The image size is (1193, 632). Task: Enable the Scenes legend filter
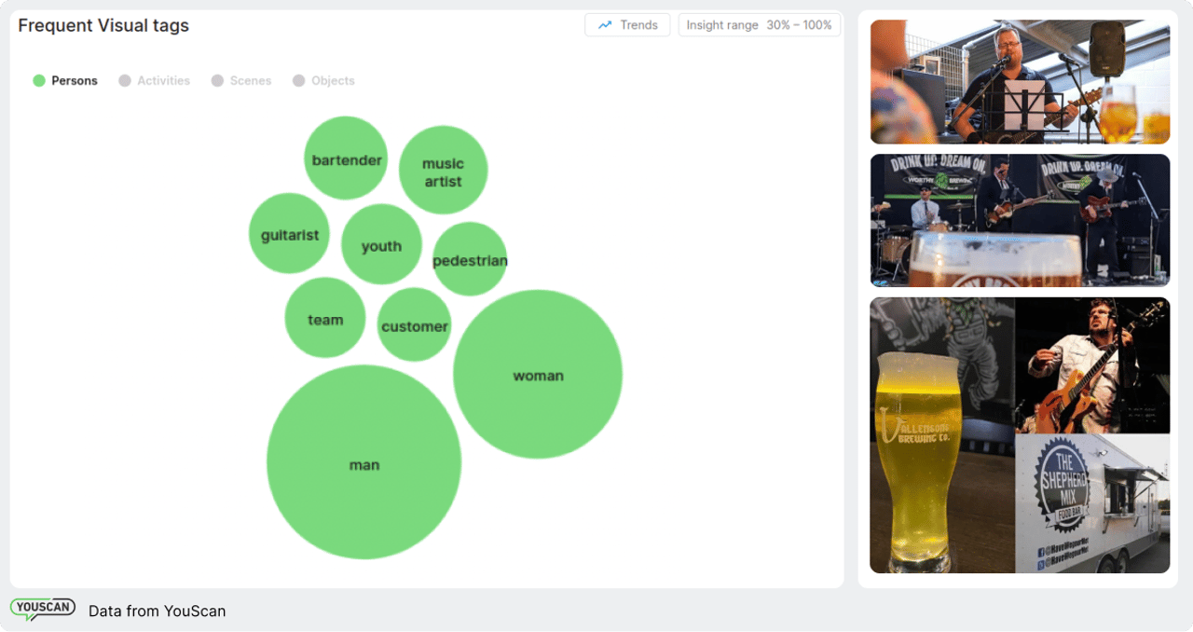241,81
